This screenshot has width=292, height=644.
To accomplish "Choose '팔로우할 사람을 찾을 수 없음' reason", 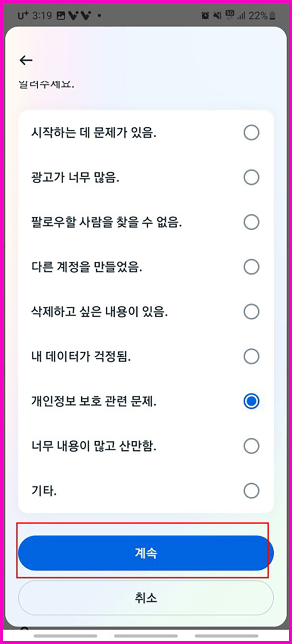I will [x=252, y=222].
